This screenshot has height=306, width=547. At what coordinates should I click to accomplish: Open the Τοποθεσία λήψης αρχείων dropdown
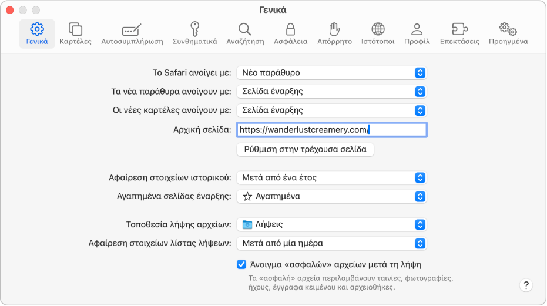coord(331,224)
